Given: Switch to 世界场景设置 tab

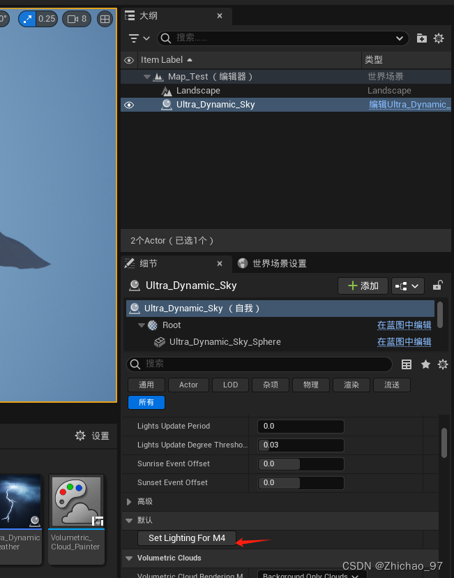Looking at the screenshot, I should pos(273,264).
